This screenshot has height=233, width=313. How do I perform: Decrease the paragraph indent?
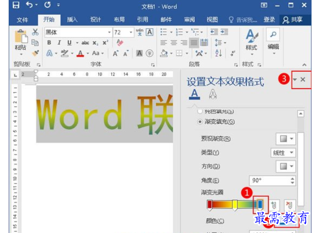(x=214, y=32)
